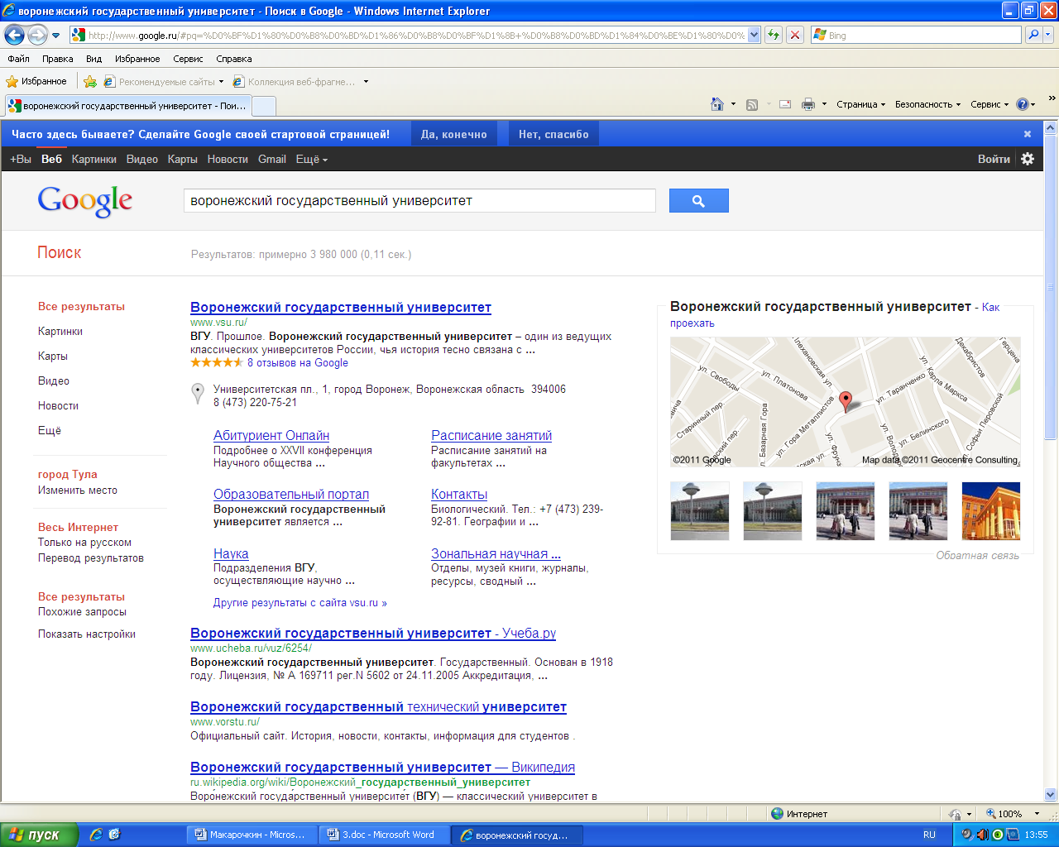1059x847 pixels.
Task: Click the scrollbar down arrow
Action: coord(1051,794)
